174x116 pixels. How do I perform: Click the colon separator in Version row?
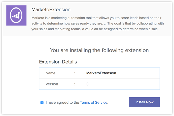75,84
